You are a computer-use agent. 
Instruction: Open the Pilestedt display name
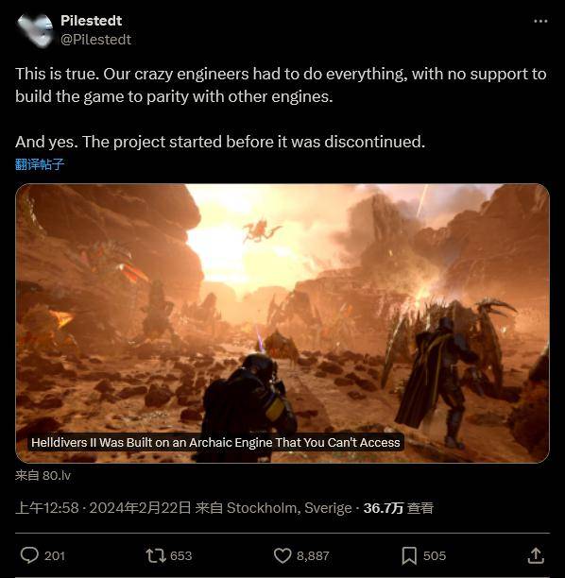point(91,21)
